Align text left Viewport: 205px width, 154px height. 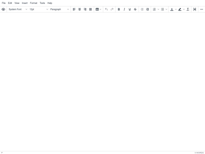[x=74, y=9]
